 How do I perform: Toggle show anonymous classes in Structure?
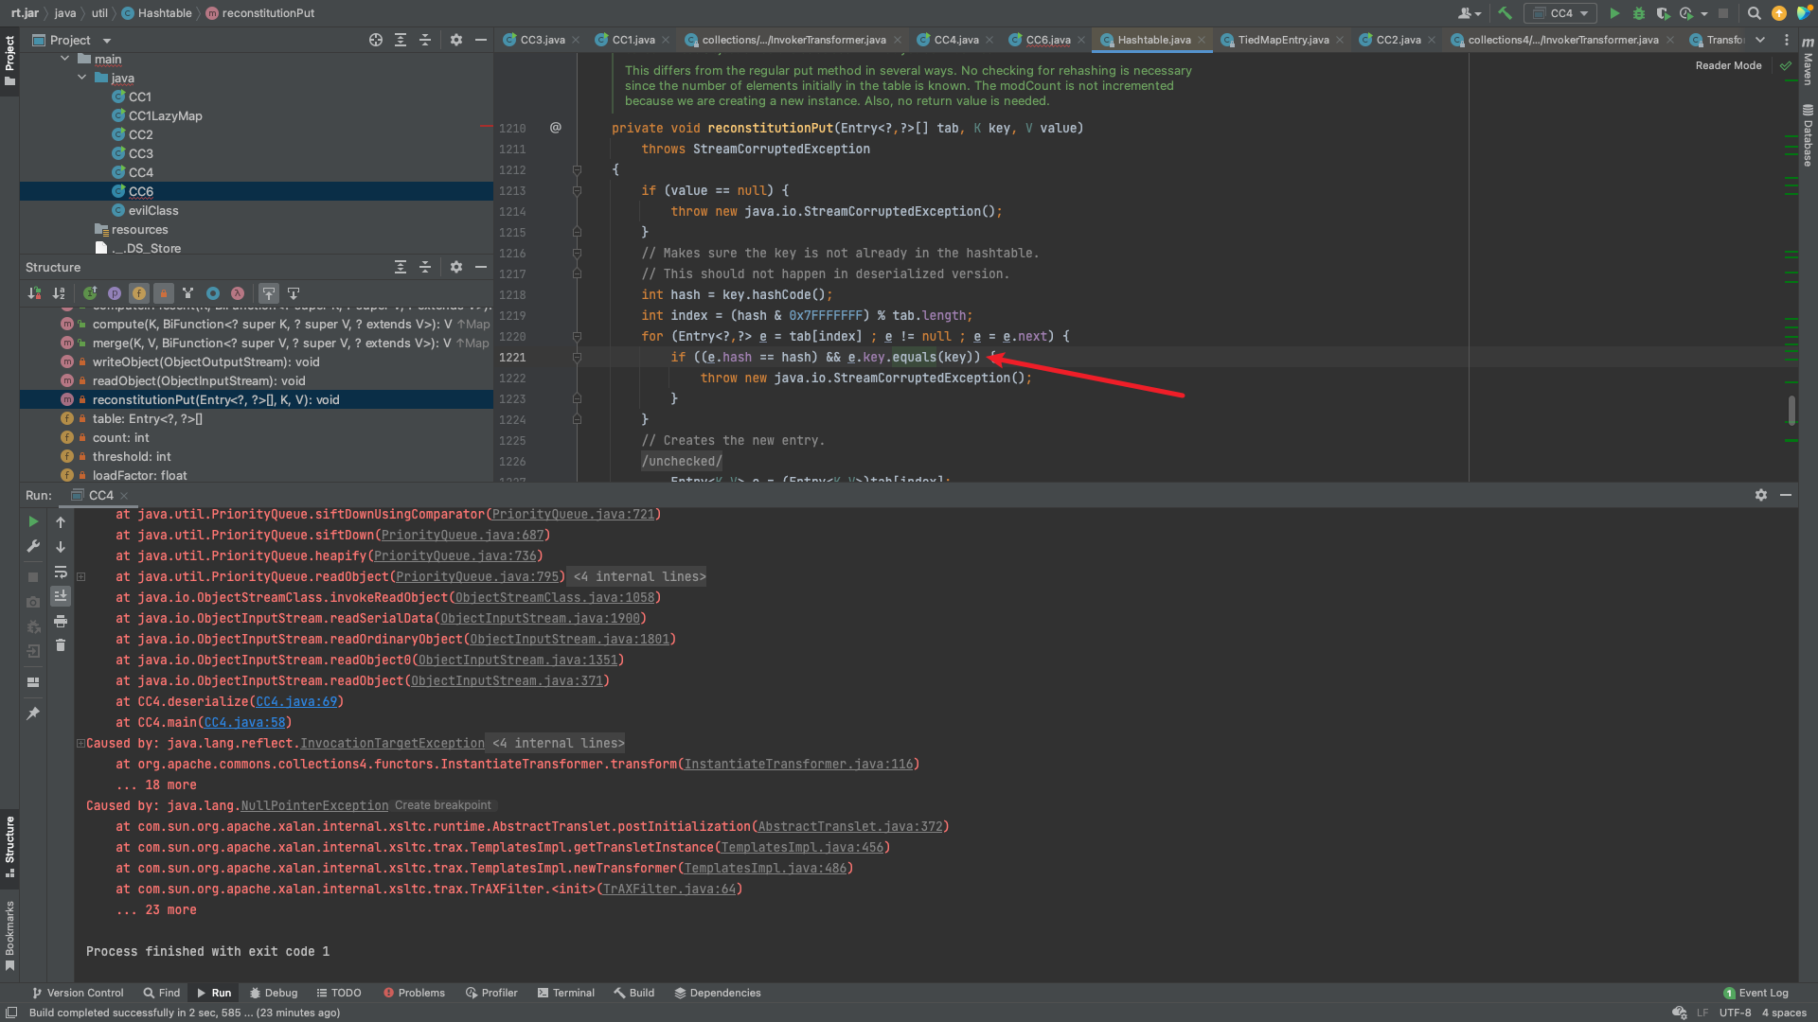213,293
